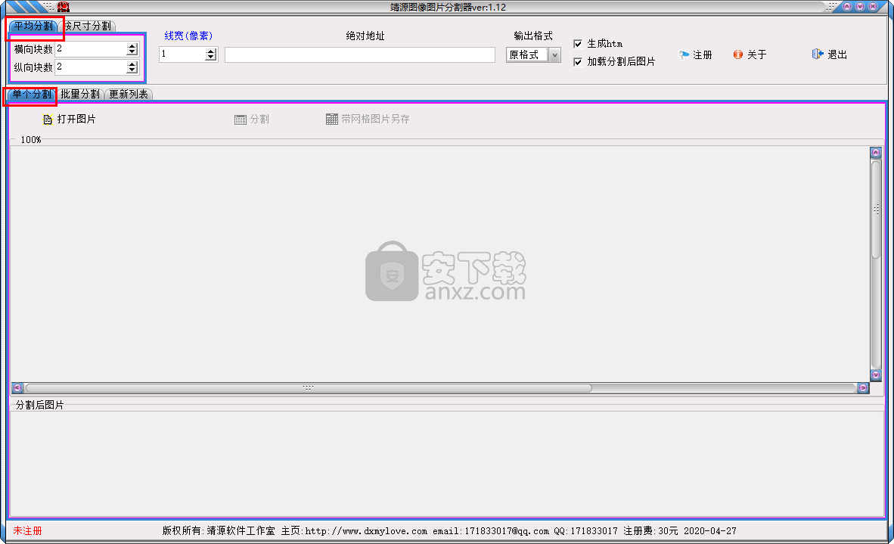Decrease 线宽 value with down arrow
894x544 pixels.
[x=211, y=58]
